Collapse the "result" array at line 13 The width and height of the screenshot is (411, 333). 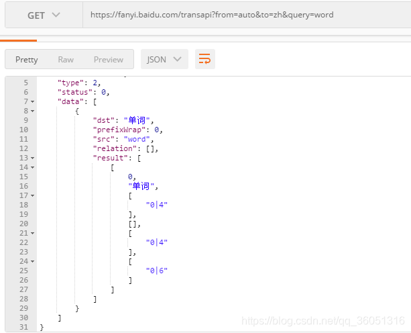point(32,158)
